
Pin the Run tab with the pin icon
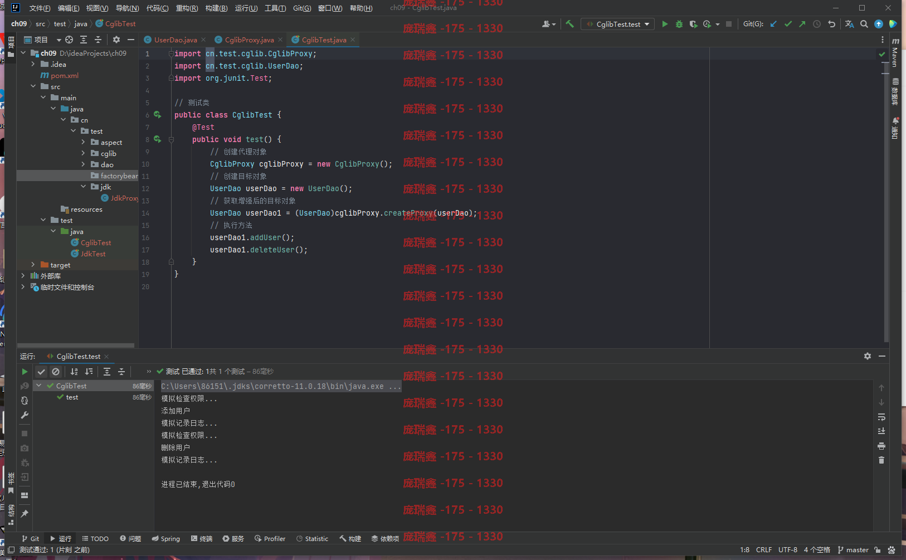tap(25, 514)
